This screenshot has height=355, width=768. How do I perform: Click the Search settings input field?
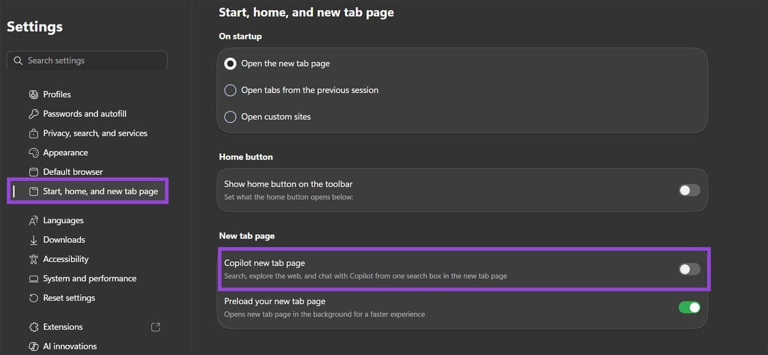87,60
